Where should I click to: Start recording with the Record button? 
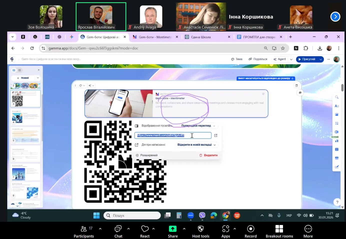(x=250, y=231)
